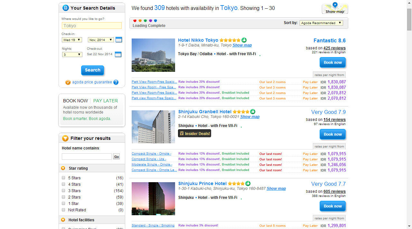Image resolution: width=412 pixels, height=229 pixels.
Task: Click Book now for Shinjuku Prince Hotel
Action: pos(333,206)
